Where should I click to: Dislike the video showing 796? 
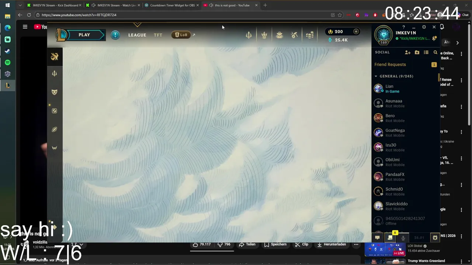(224, 244)
